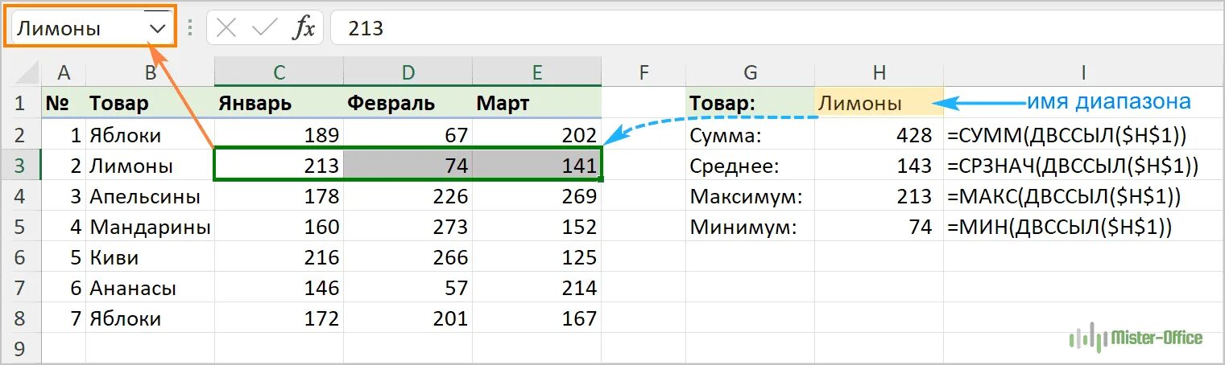
Task: Click the Март header cell
Action: pyautogui.click(x=536, y=103)
